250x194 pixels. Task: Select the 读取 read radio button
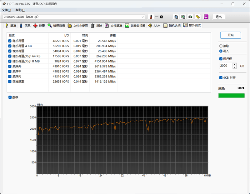[221, 46]
